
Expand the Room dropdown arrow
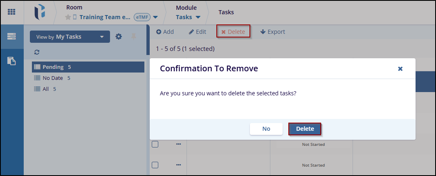point(156,18)
